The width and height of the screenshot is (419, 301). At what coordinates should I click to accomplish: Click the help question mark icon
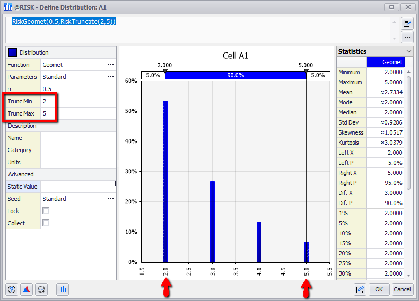12,289
